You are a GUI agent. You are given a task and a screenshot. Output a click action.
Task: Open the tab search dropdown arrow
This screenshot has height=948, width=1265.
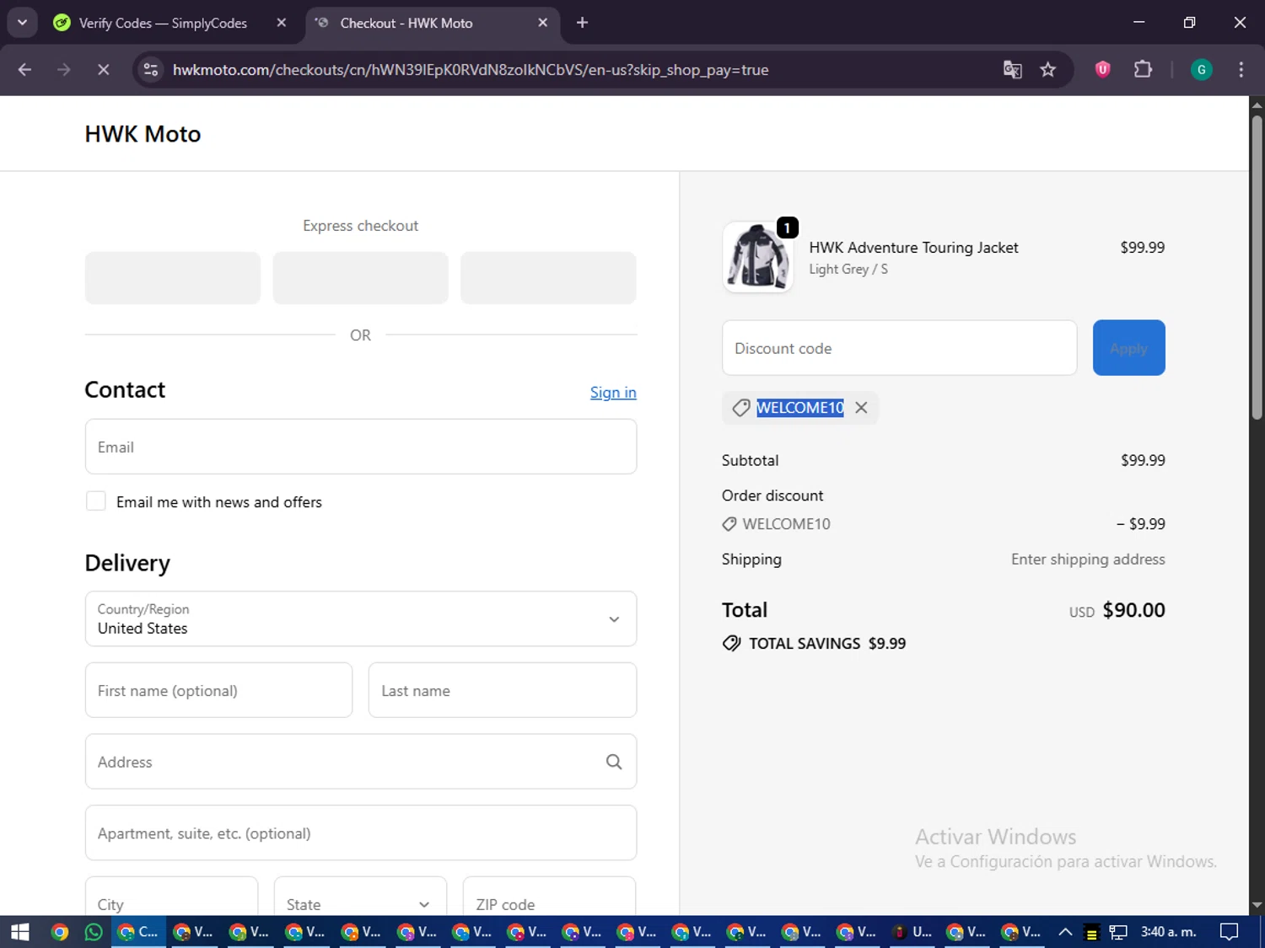pyautogui.click(x=23, y=23)
